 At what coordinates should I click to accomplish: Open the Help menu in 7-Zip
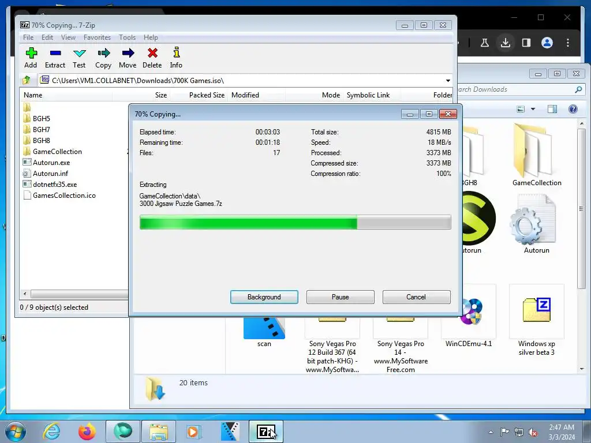point(151,37)
